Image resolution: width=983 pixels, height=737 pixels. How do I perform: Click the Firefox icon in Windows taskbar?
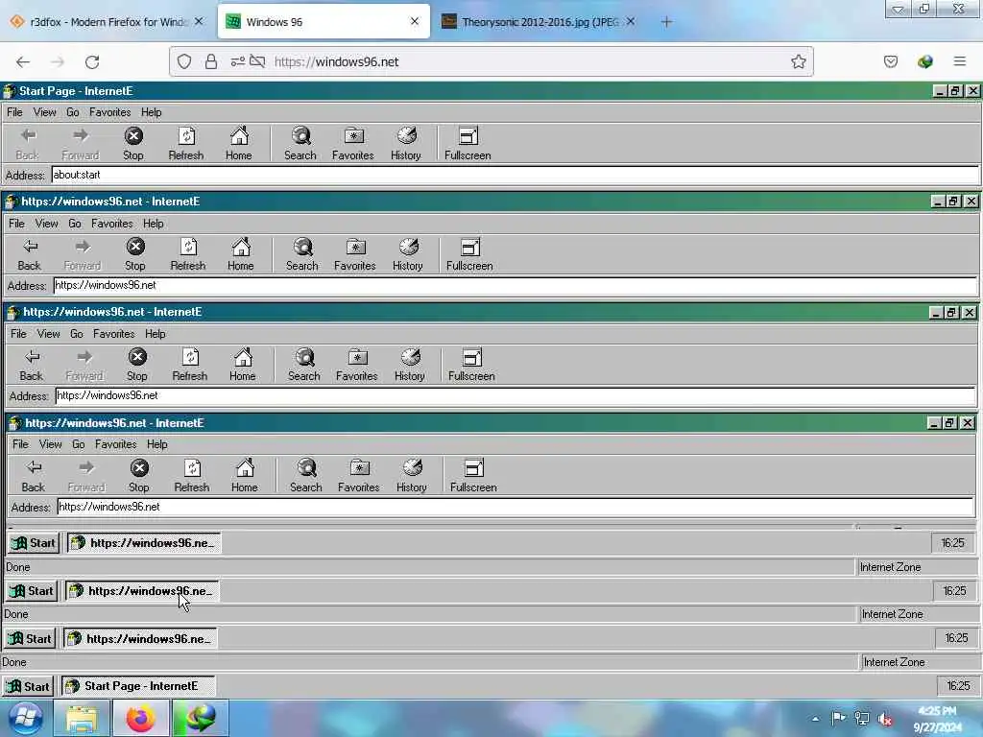(140, 718)
